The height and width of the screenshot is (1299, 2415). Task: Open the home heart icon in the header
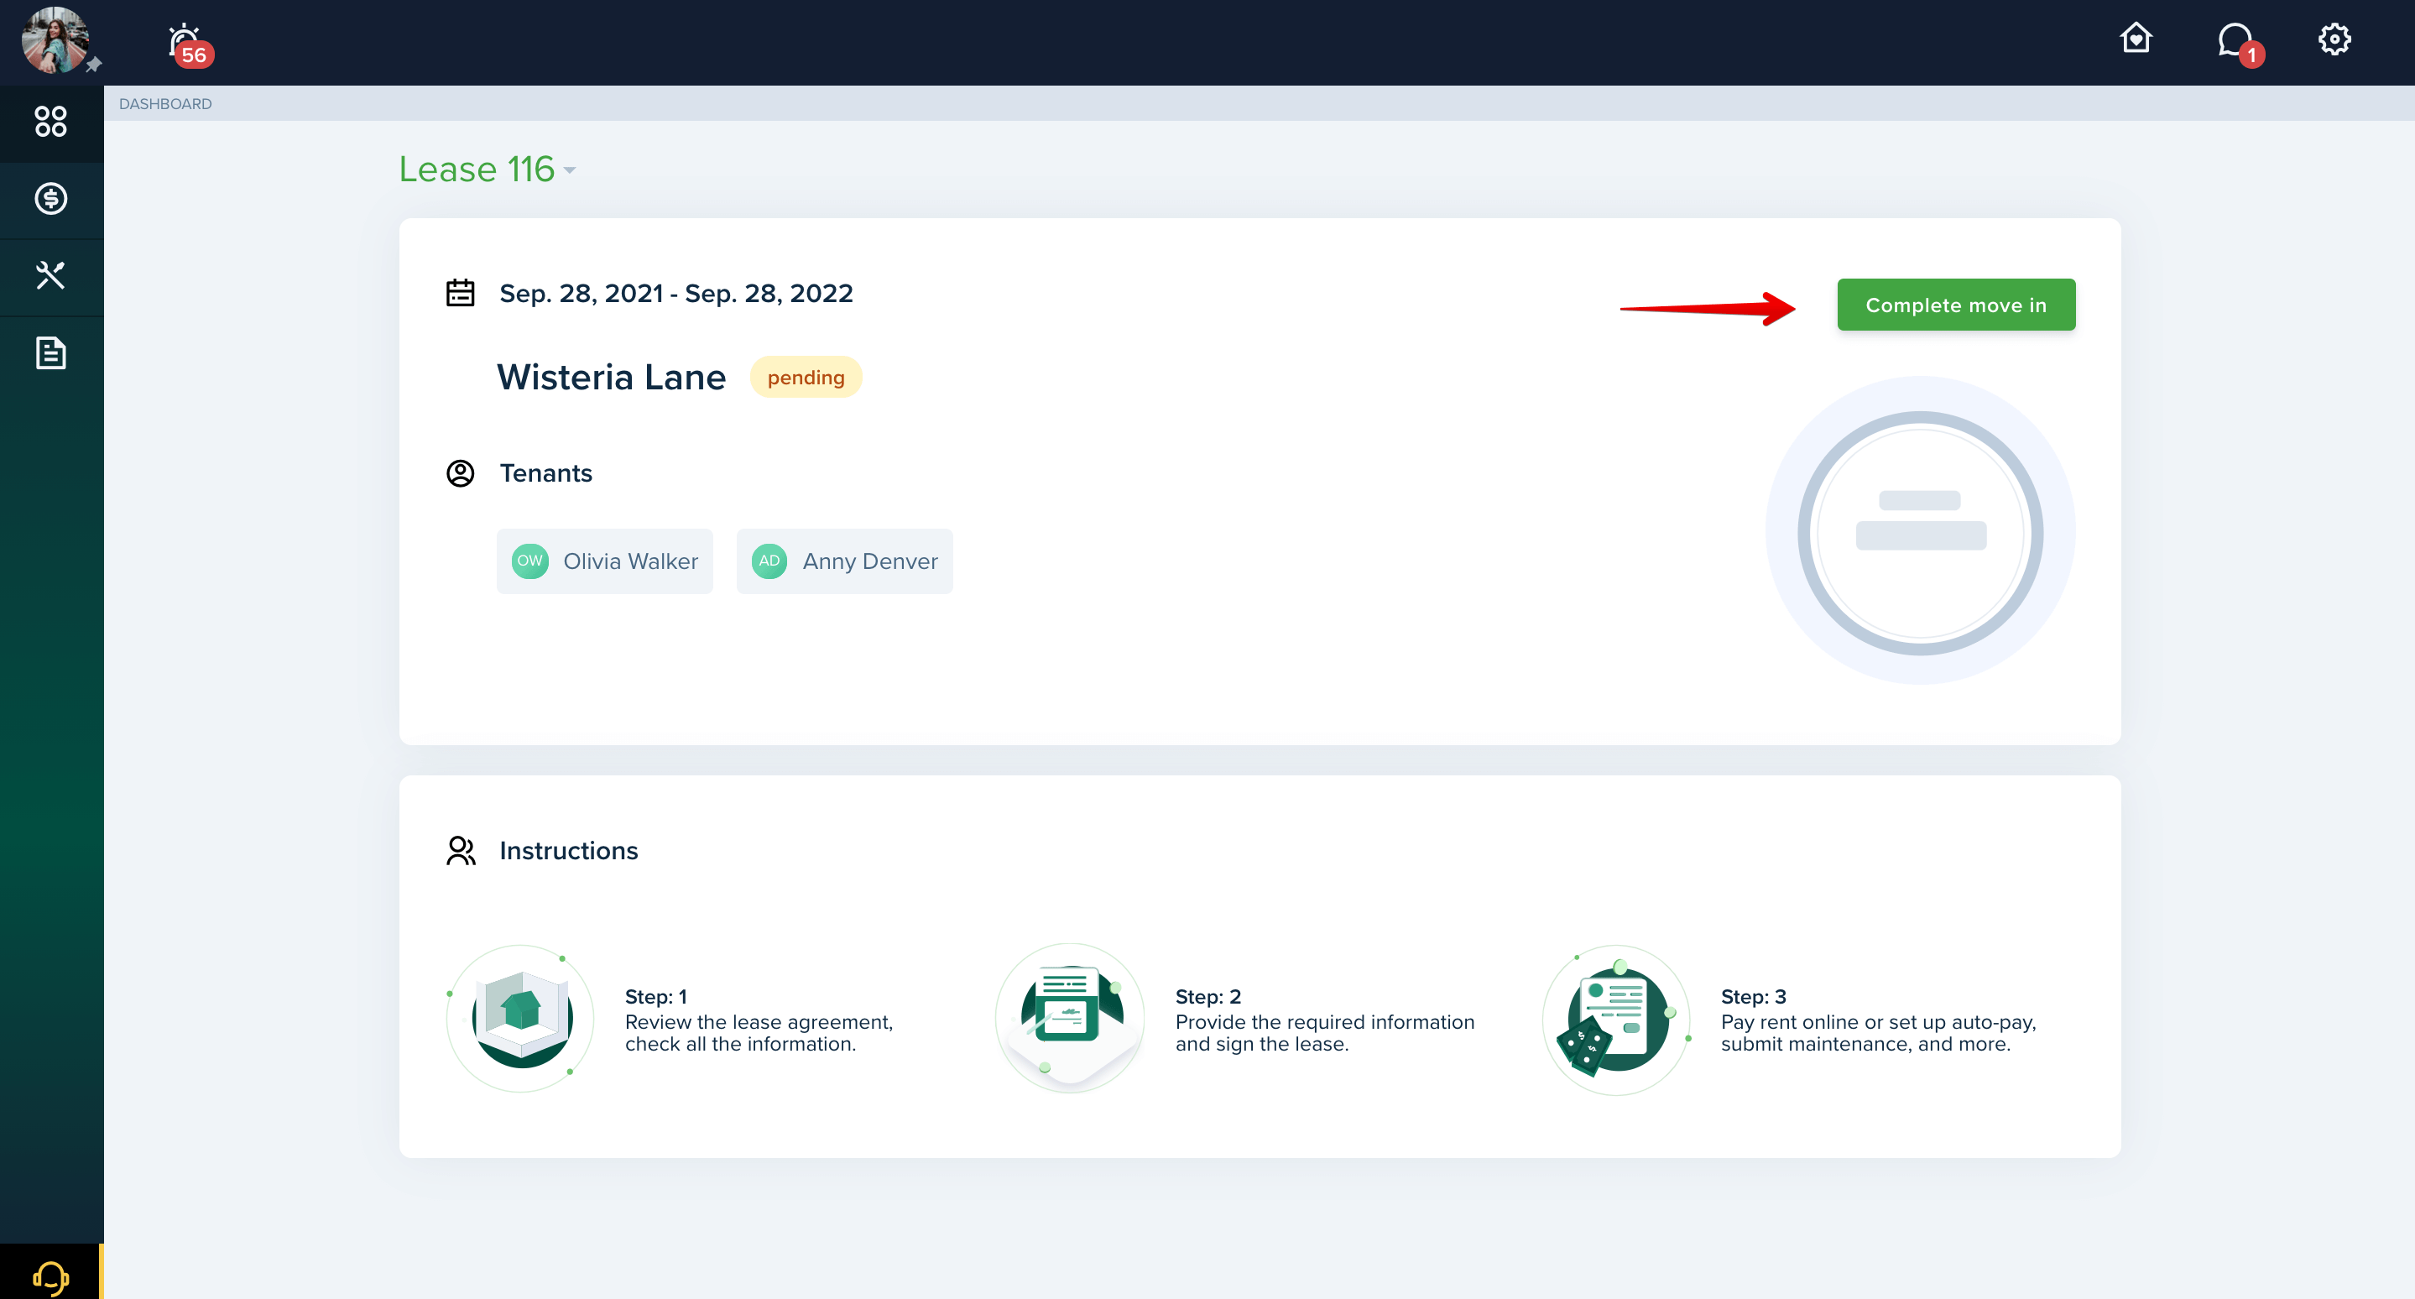point(2136,39)
